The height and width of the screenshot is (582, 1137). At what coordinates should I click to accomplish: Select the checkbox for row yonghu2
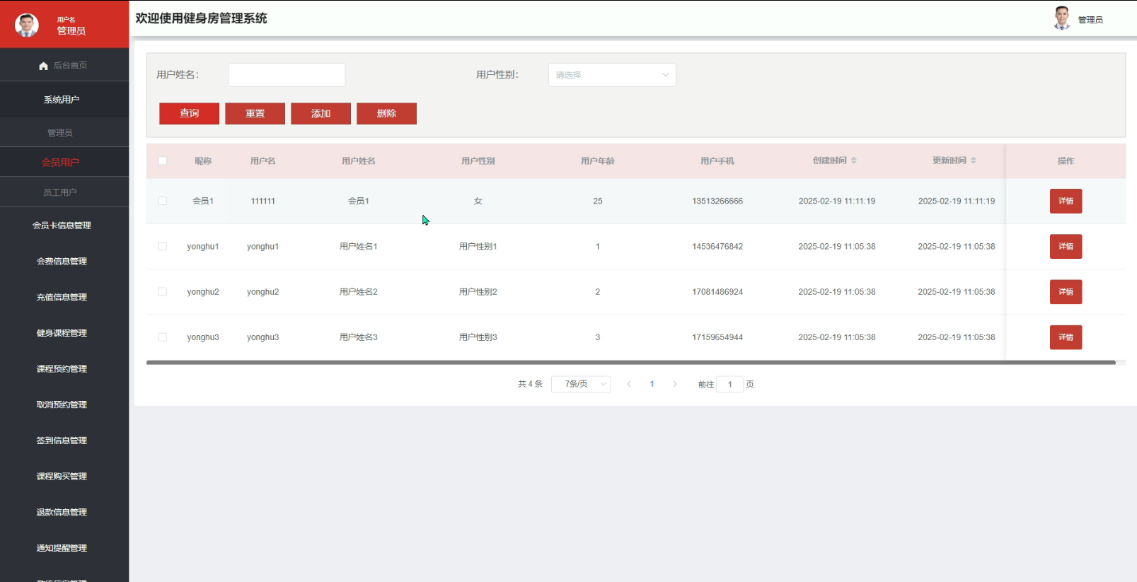(163, 291)
